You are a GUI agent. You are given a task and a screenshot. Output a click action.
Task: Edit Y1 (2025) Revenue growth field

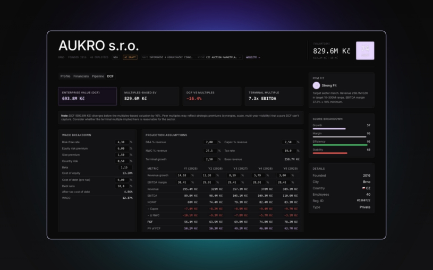(x=183, y=176)
